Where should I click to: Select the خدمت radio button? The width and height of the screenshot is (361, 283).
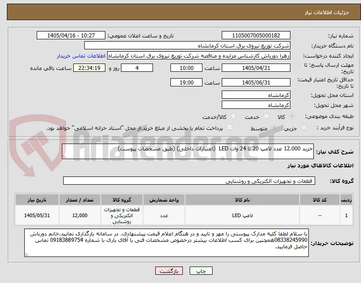click(266, 116)
